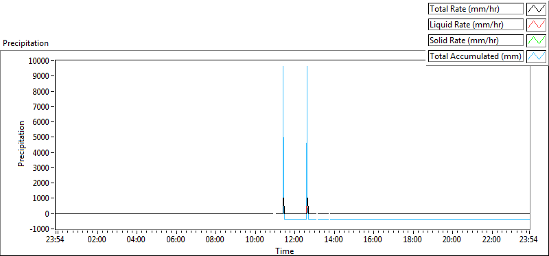Click the 12:00 time axis label
The height and width of the screenshot is (256, 549).
point(294,240)
